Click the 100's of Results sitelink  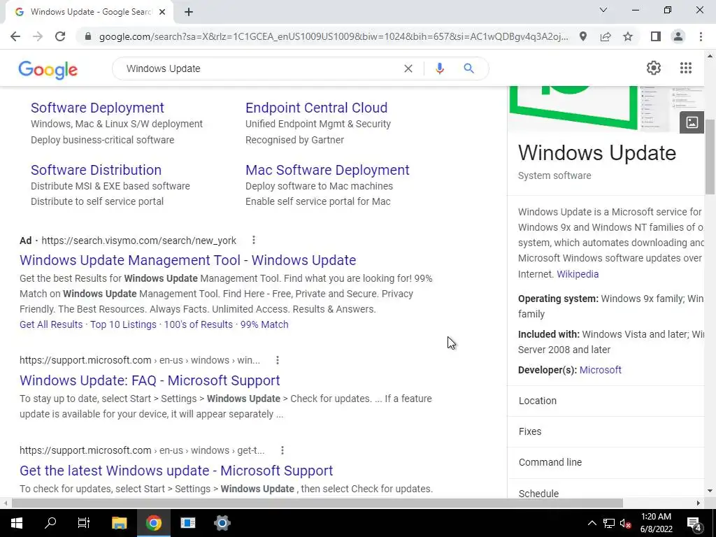(x=198, y=324)
